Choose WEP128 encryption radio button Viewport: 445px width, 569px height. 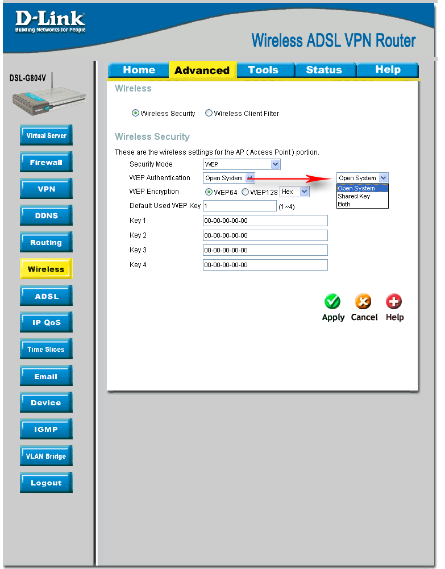pos(245,192)
